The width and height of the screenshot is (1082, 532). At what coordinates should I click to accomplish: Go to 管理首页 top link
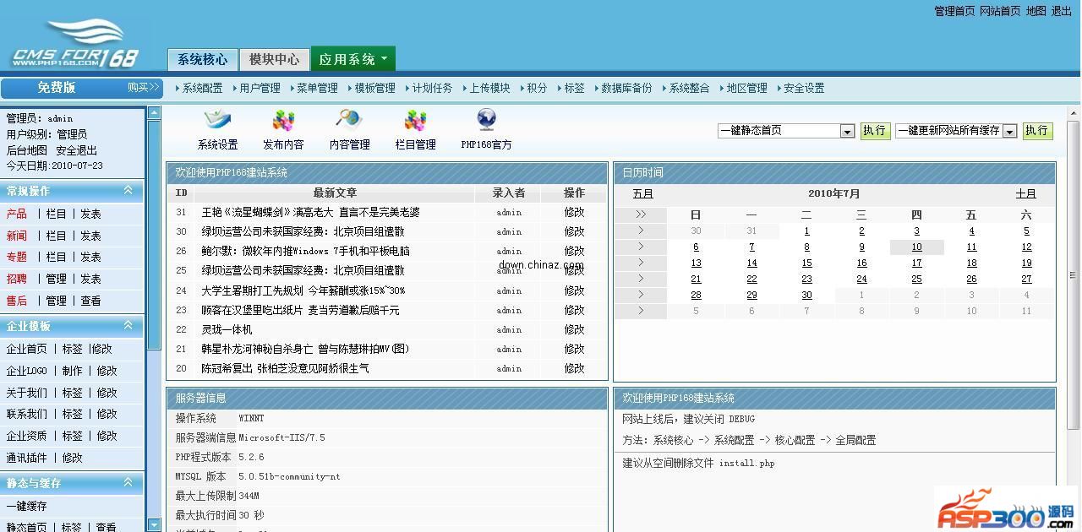pos(954,11)
